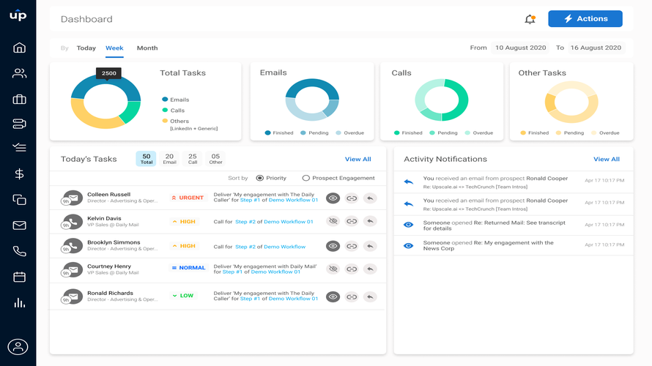
Task: Click the briefcase icon in sidebar
Action: [19, 100]
